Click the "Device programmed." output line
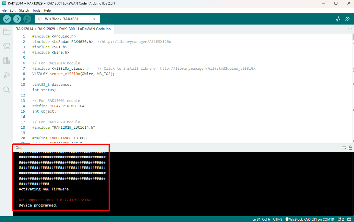The width and height of the screenshot is (354, 222). tap(38, 205)
